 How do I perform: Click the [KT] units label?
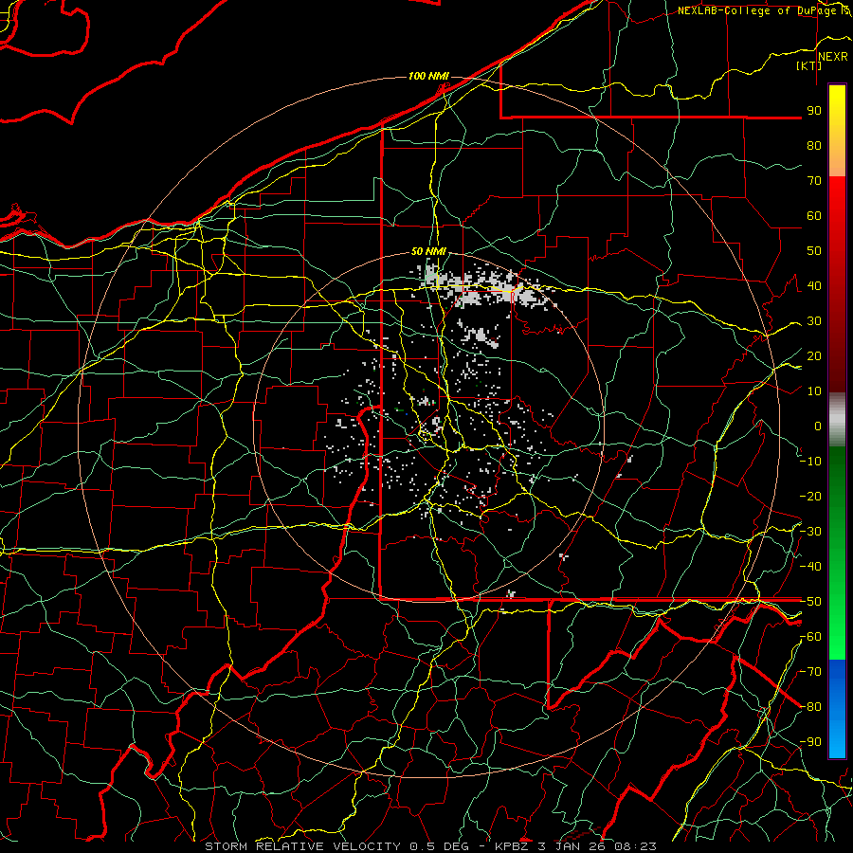tap(808, 65)
